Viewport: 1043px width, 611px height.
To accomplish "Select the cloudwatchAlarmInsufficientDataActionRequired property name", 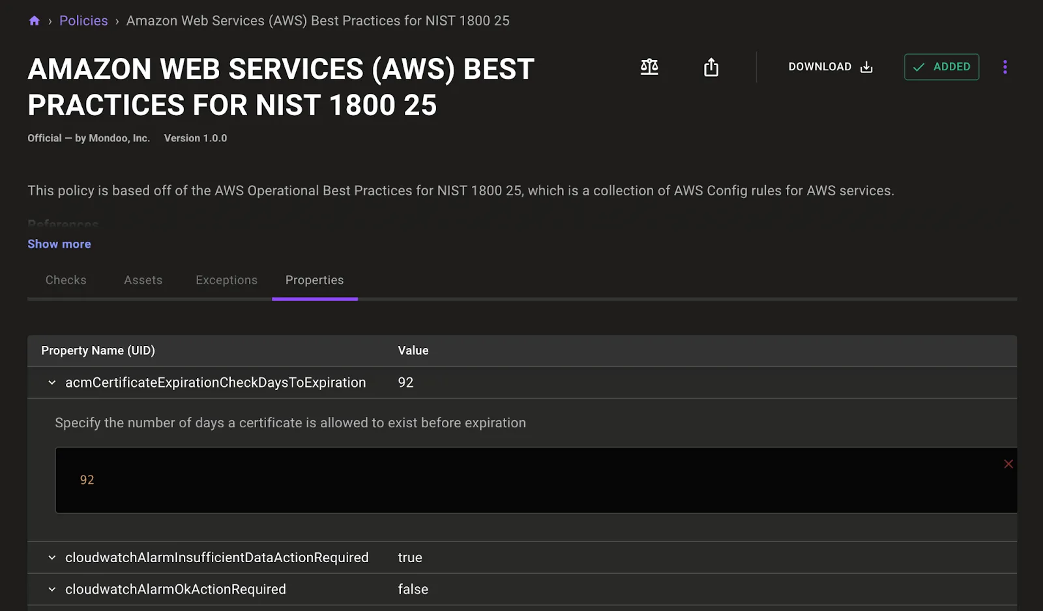I will [x=217, y=558].
